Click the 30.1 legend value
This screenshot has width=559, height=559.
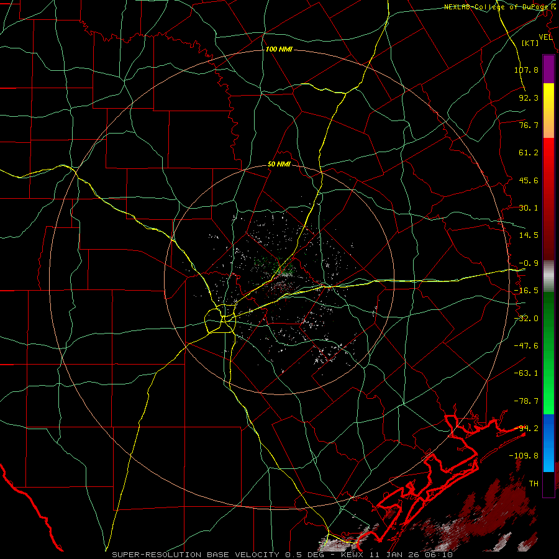point(529,208)
